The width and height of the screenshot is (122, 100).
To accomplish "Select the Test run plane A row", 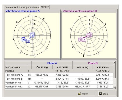I will coord(59,75).
